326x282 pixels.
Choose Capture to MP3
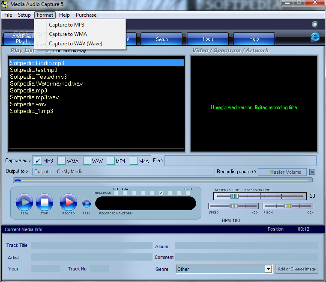[x=80, y=25]
